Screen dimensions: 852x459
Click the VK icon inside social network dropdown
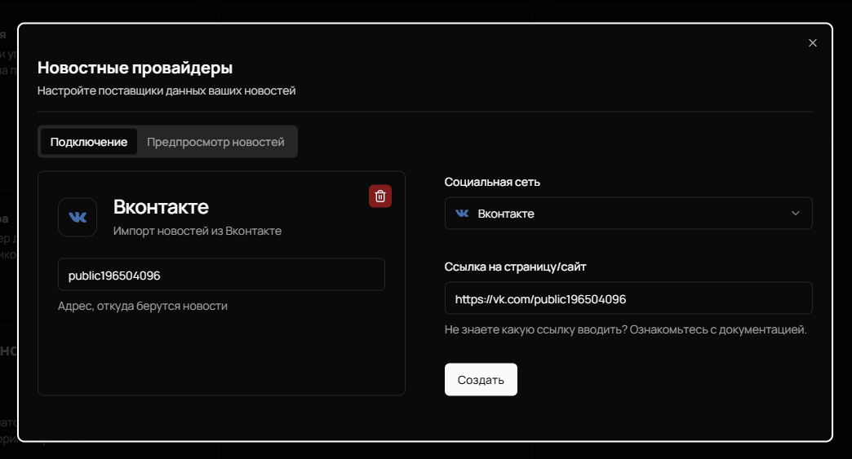coord(462,214)
